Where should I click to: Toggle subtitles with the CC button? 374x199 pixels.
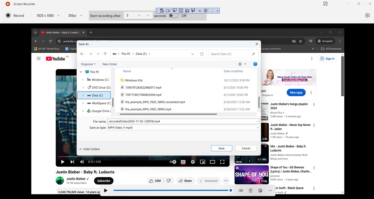click(x=183, y=162)
